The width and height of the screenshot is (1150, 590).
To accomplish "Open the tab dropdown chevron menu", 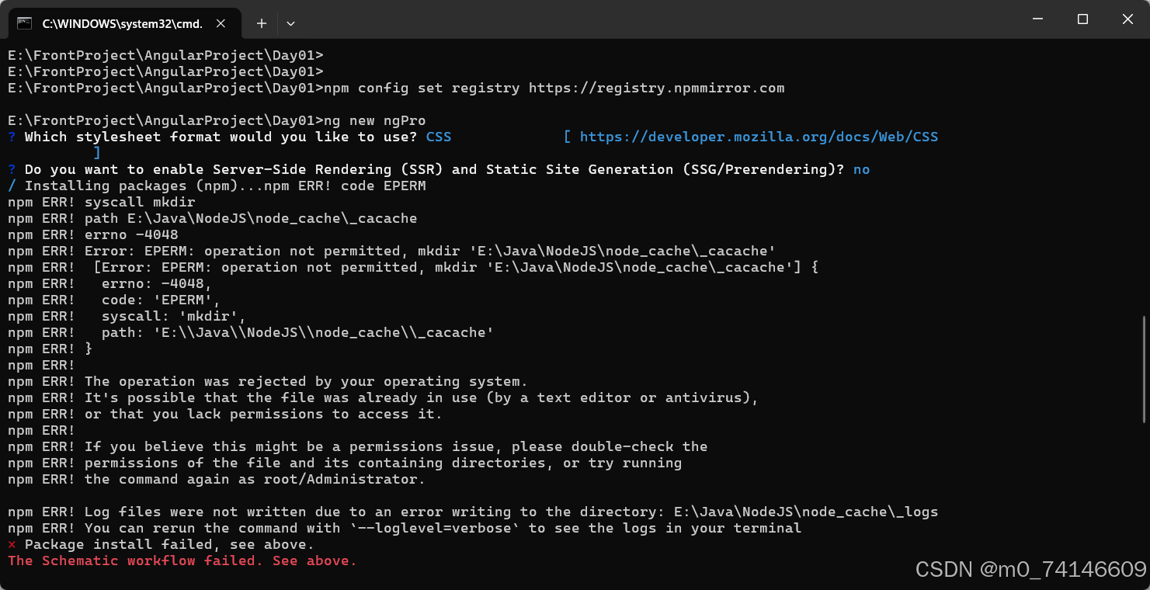I will [290, 23].
